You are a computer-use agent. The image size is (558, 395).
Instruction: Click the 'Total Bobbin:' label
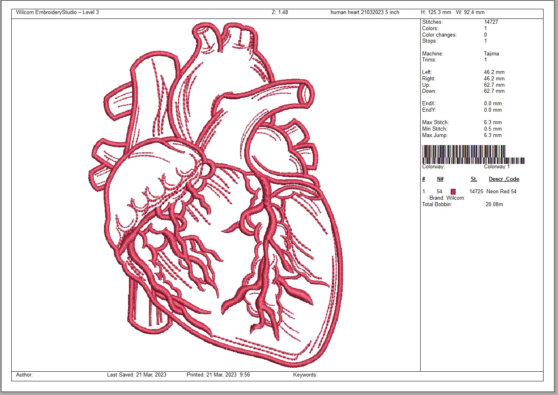[437, 205]
